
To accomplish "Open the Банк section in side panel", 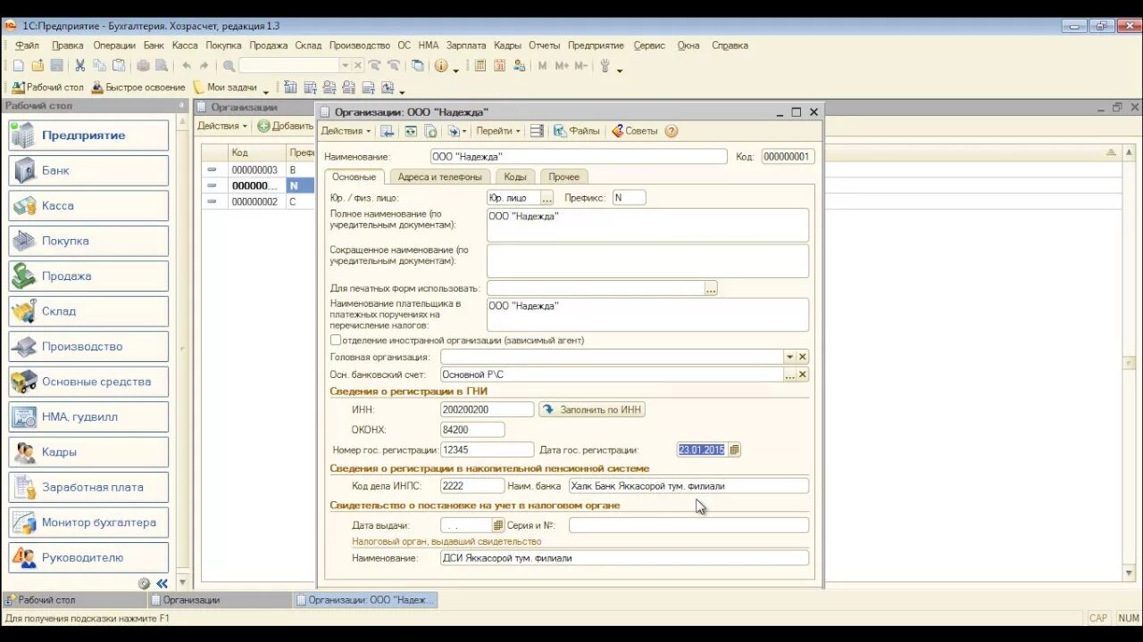I will coord(88,170).
